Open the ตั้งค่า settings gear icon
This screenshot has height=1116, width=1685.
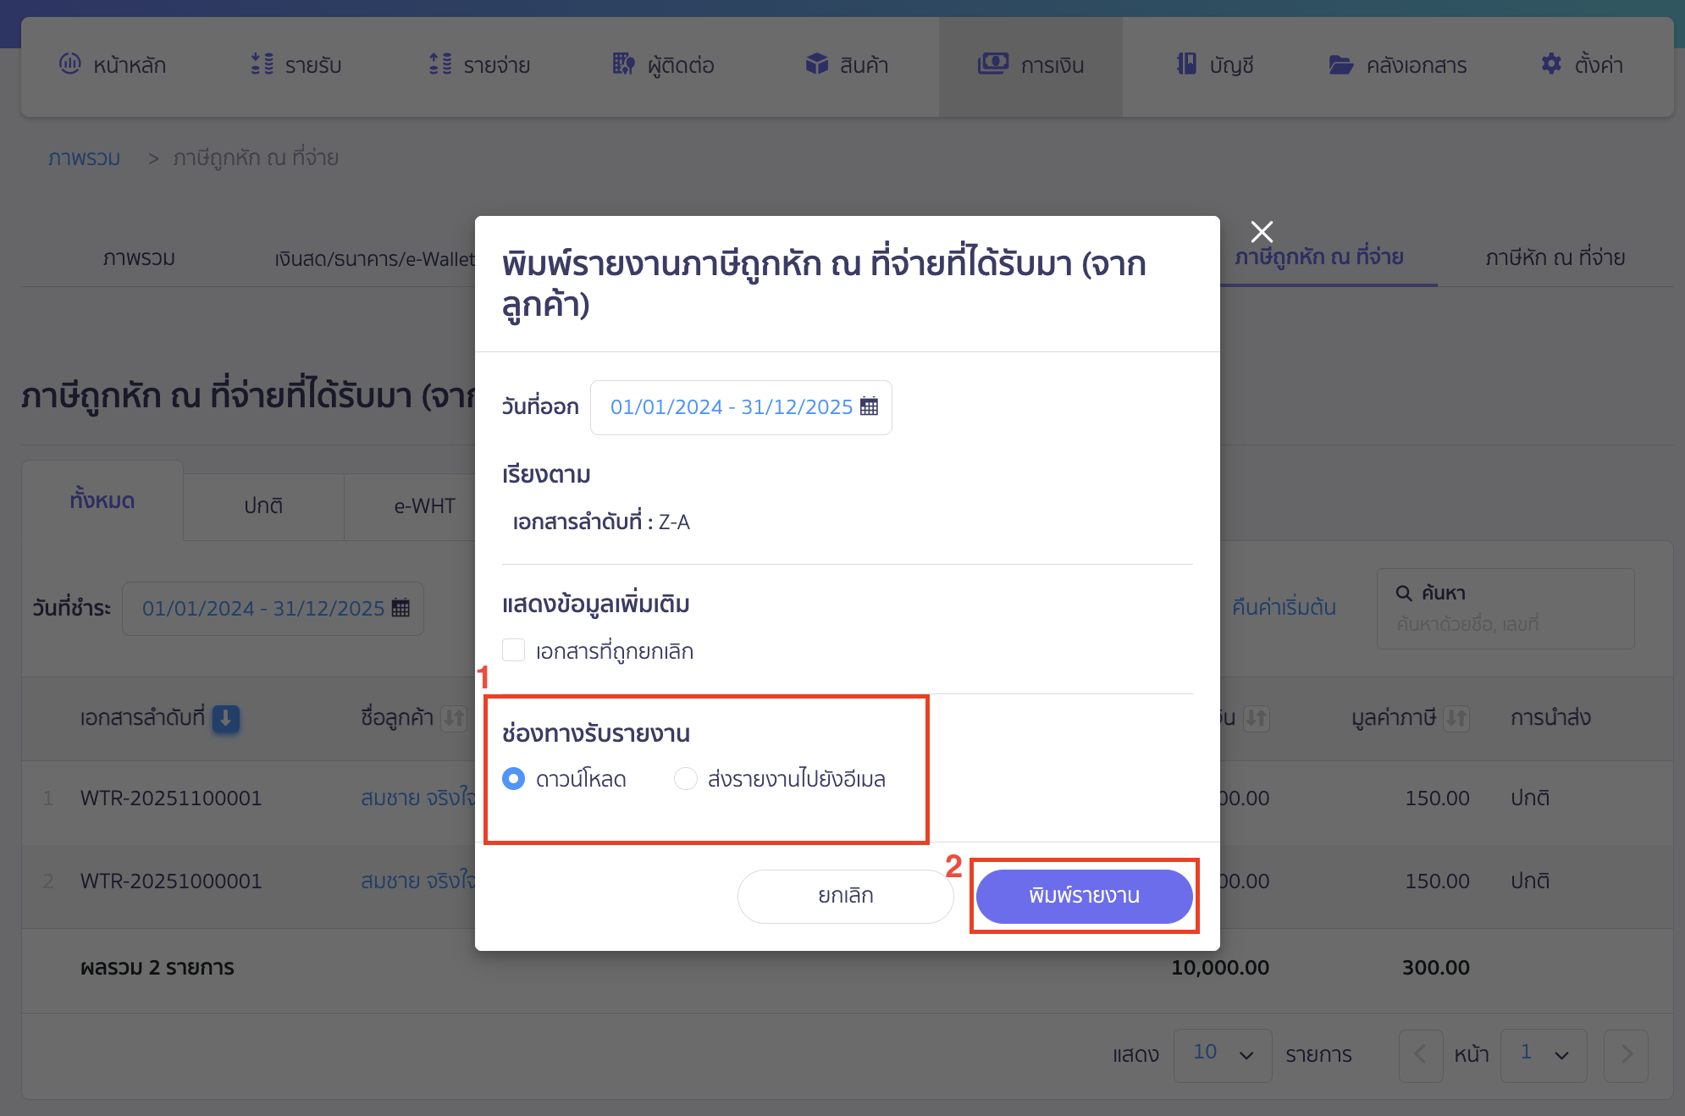1552,64
